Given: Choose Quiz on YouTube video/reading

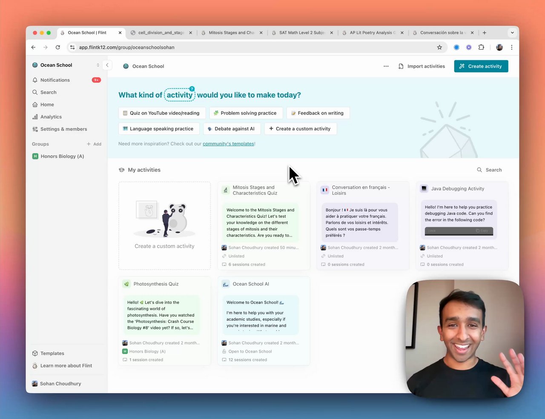Looking at the screenshot, I should 161,113.
